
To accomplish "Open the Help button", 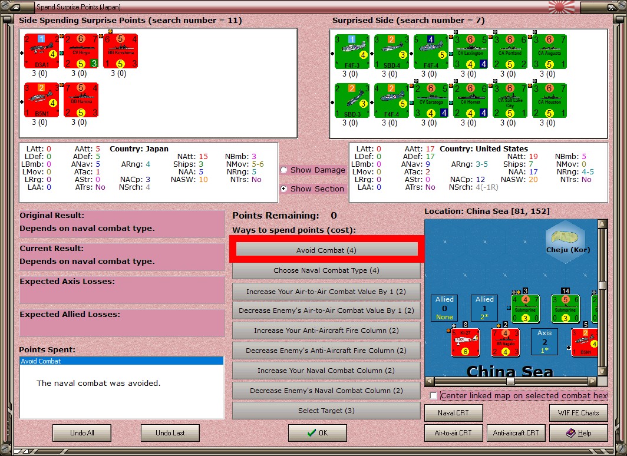I will pyautogui.click(x=579, y=433).
